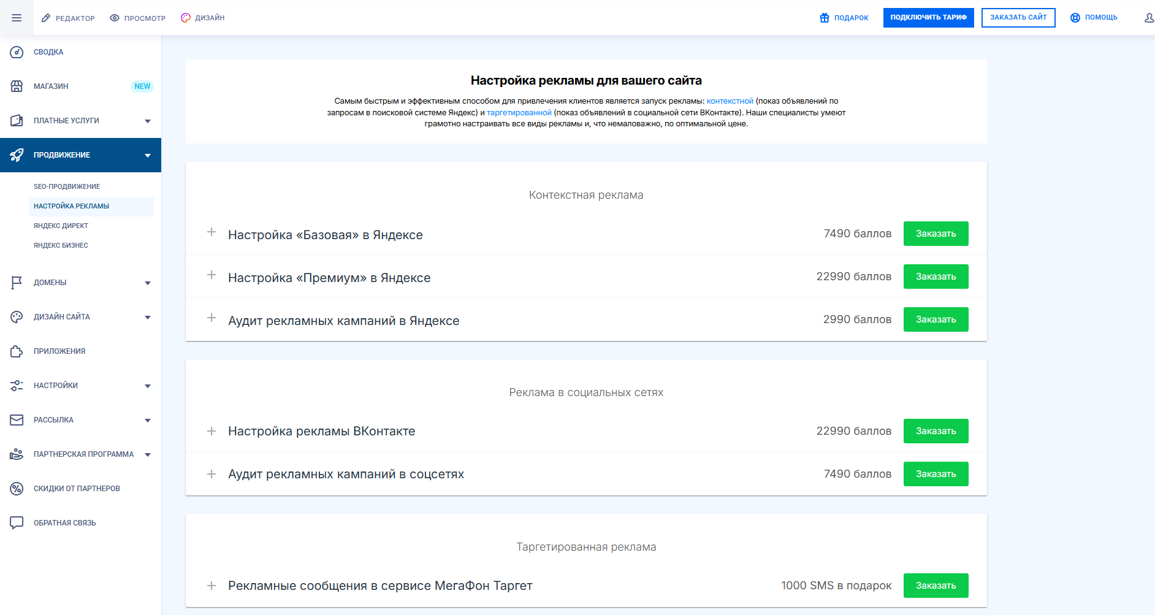Expand the Домены sidebar dropdown arrow
Image resolution: width=1155 pixels, height=615 pixels.
point(148,283)
